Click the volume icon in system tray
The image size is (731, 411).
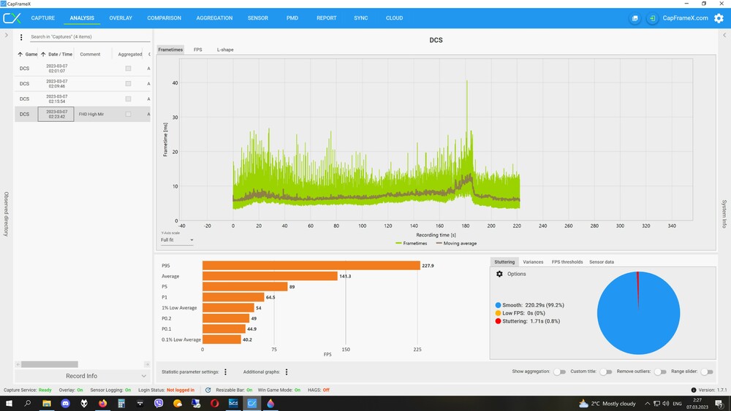click(666, 404)
